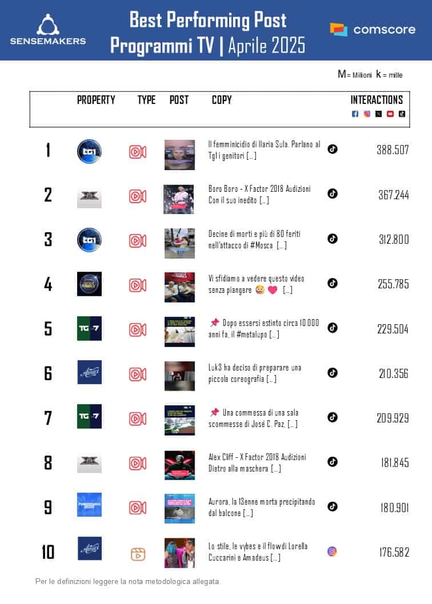Click the Instagram icon under INTERACTIONS header

click(367, 114)
